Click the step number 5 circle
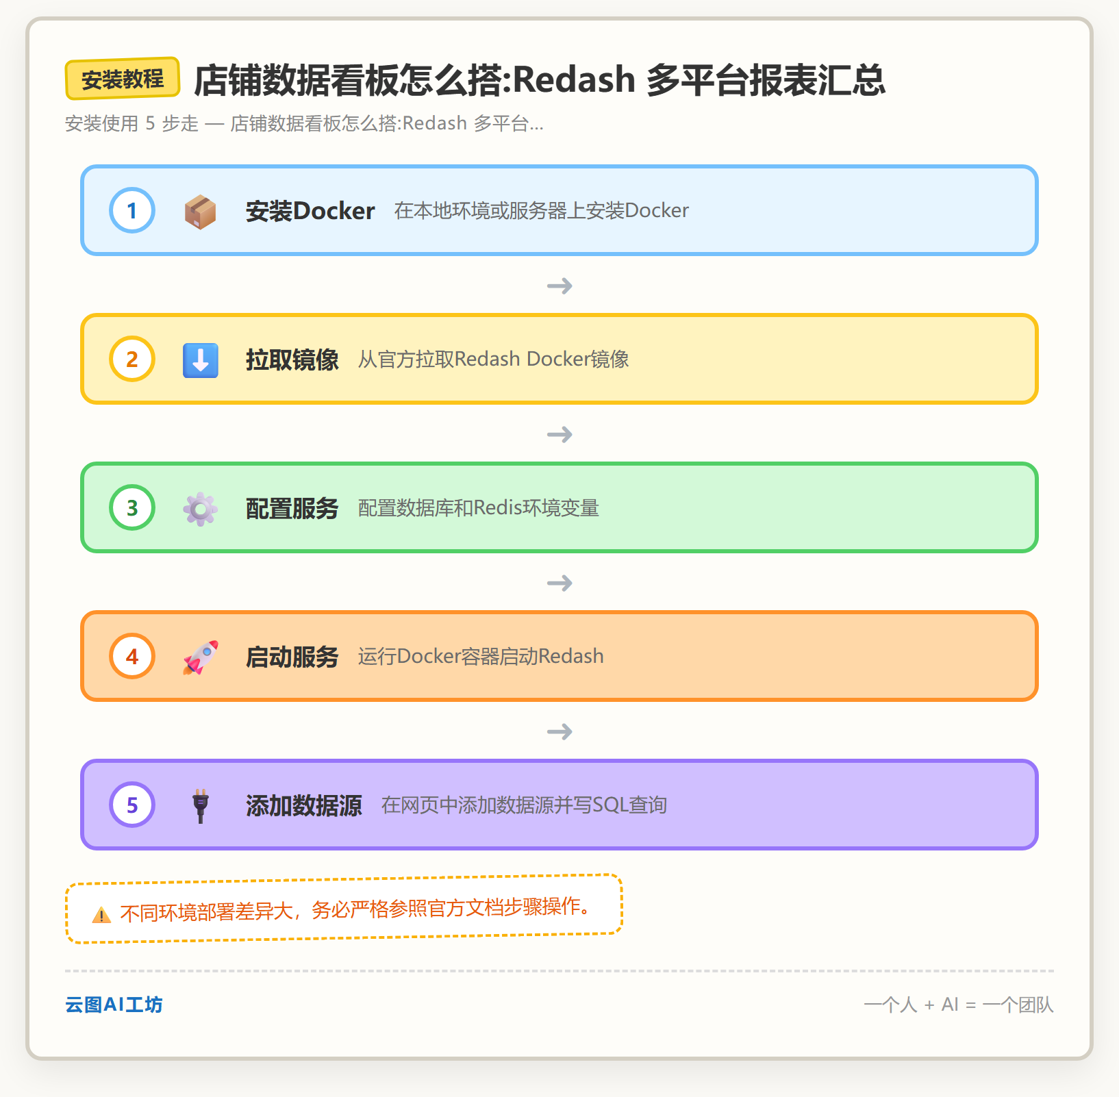The width and height of the screenshot is (1119, 1097). tap(132, 805)
